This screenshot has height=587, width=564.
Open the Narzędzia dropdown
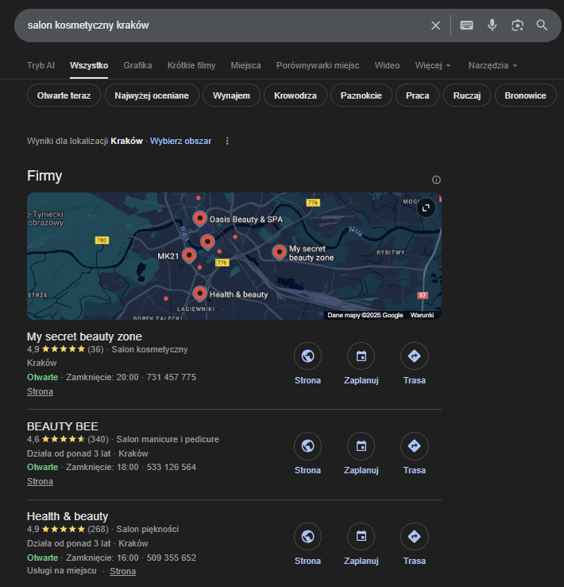(493, 65)
